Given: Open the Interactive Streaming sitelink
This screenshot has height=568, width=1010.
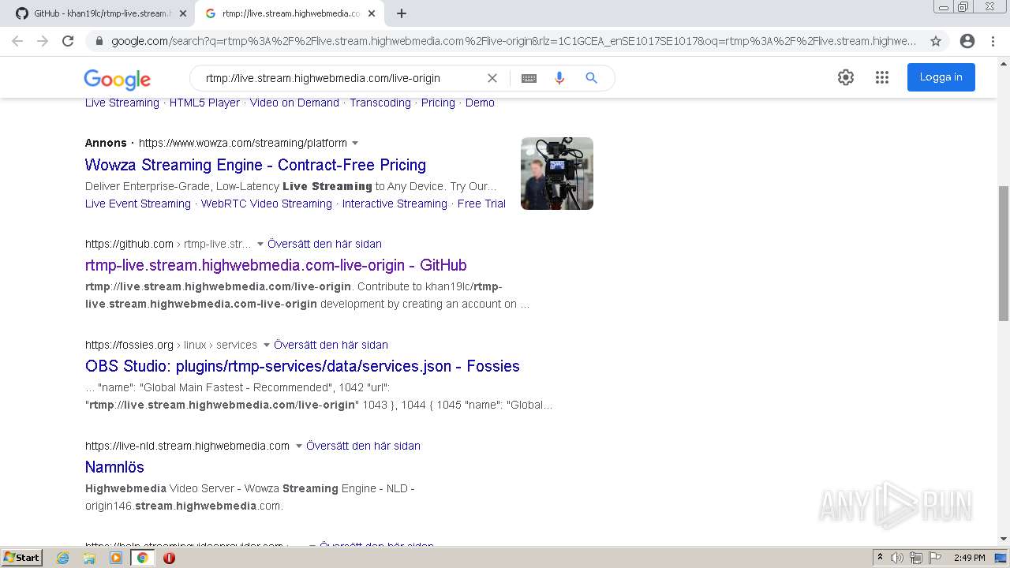Looking at the screenshot, I should click(395, 204).
